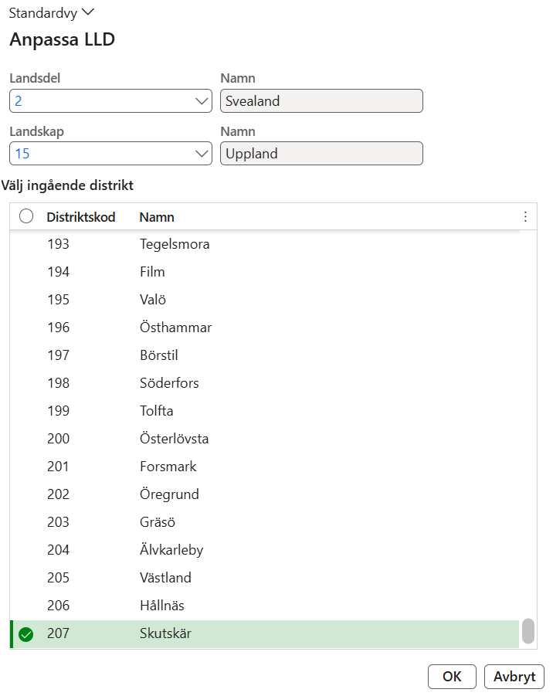
Task: Click the Uppland name field
Action: tap(321, 154)
